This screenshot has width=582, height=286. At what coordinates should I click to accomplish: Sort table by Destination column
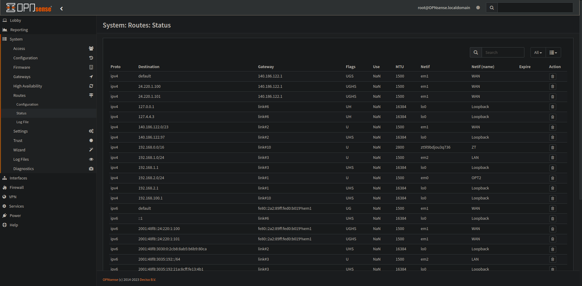[149, 67]
